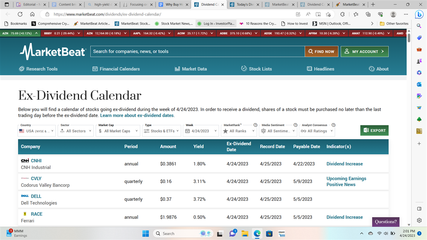Go to browser home page icon
Viewport: 427px width, 240px height.
click(x=32, y=14)
